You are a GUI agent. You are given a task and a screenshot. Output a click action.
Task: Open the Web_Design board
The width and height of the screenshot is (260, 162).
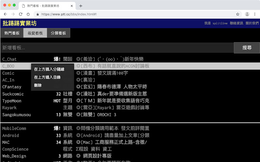coord(14,156)
